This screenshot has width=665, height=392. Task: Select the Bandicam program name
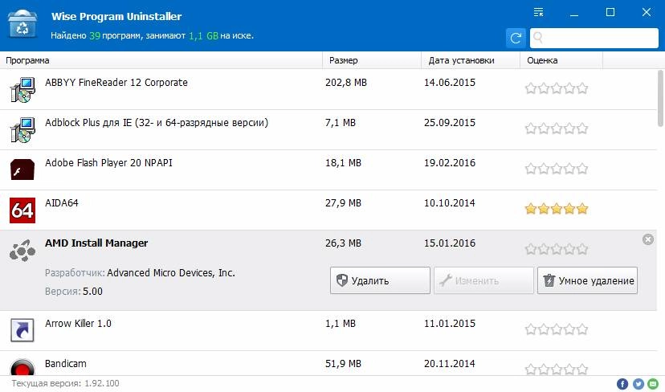pyautogui.click(x=65, y=364)
